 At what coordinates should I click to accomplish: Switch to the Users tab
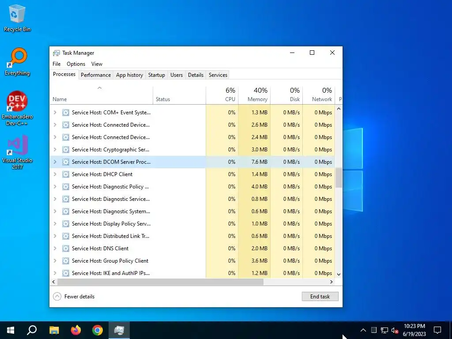point(177,75)
